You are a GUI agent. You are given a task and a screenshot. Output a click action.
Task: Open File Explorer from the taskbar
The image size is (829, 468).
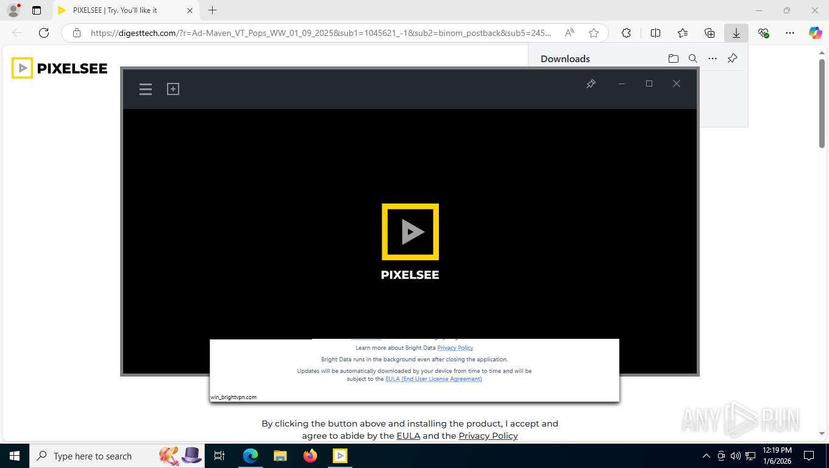280,456
